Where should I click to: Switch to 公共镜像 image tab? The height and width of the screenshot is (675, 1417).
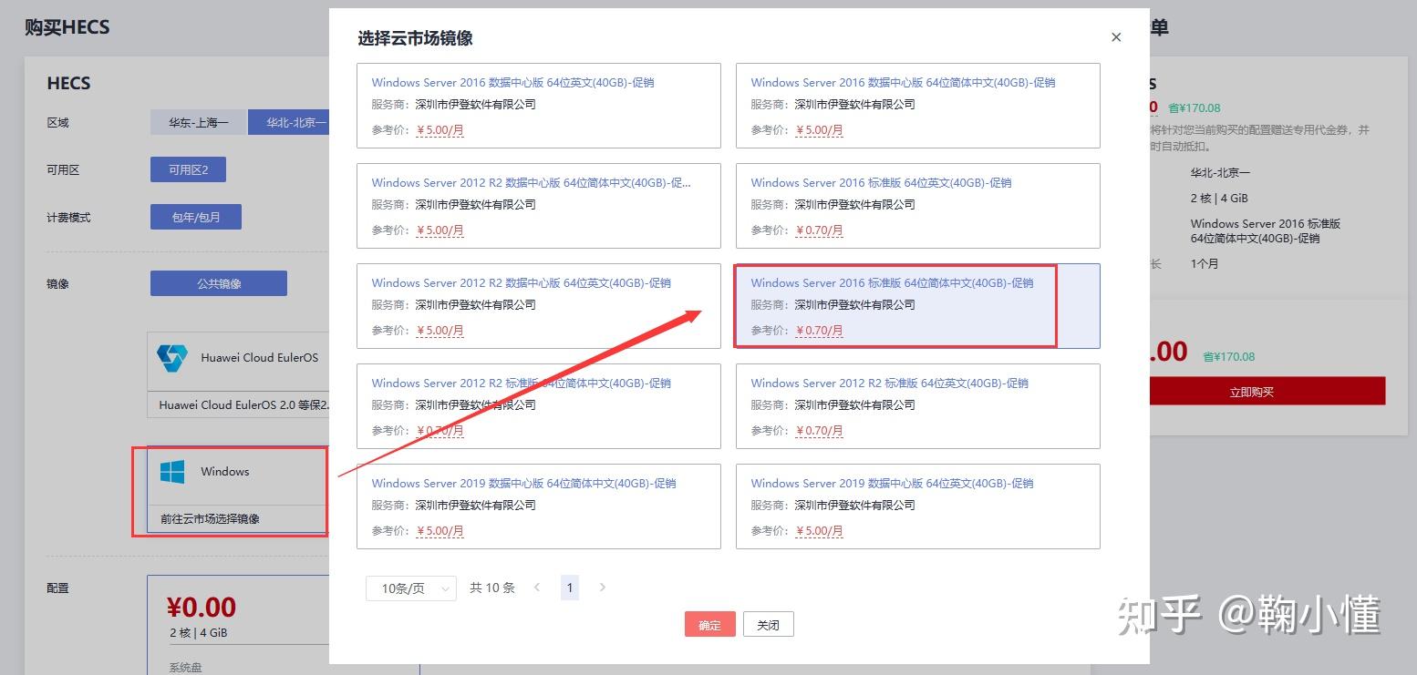tap(219, 283)
